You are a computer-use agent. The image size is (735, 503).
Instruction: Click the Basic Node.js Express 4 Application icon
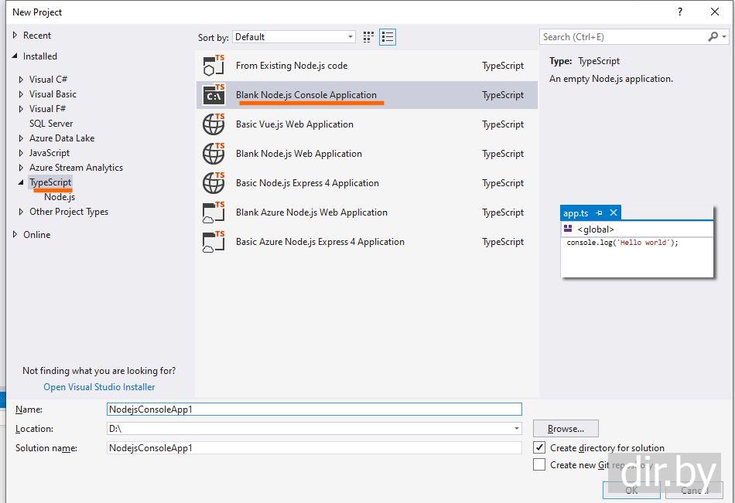214,183
